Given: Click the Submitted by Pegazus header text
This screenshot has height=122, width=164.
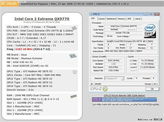Looking at the screenshot, I should pos(34,4).
